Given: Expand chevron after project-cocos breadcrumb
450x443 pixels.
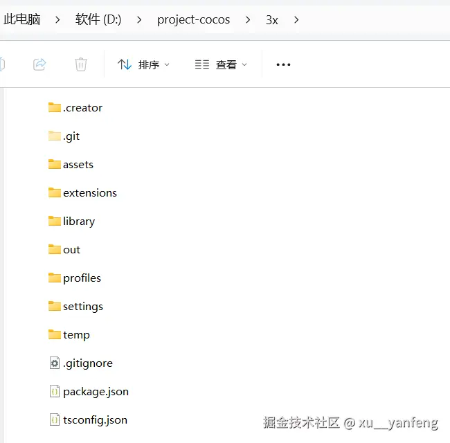Looking at the screenshot, I should (248, 20).
